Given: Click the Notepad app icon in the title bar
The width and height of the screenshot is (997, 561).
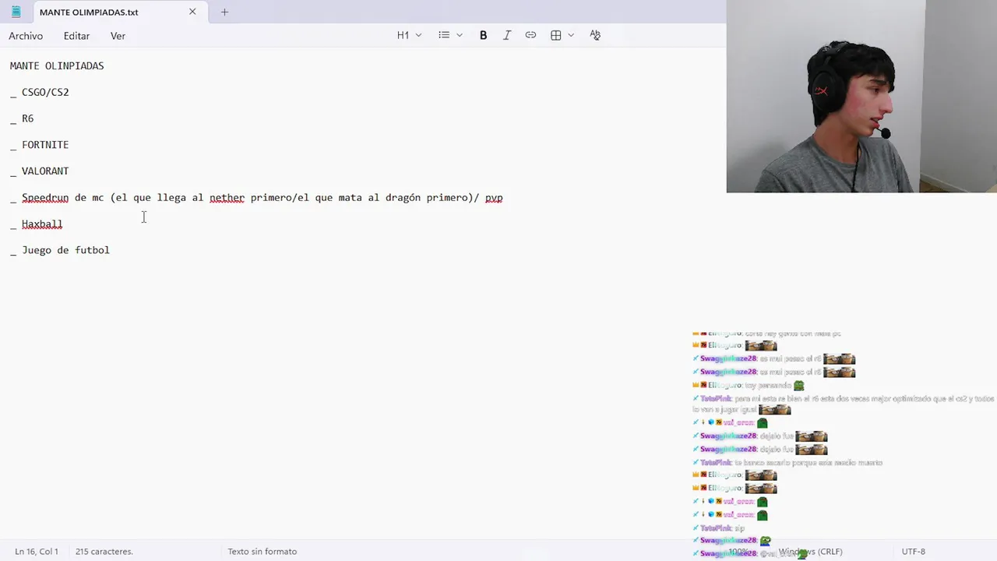Looking at the screenshot, I should click(x=16, y=12).
